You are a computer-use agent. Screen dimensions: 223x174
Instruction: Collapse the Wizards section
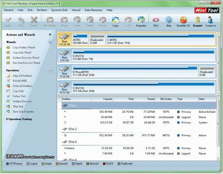point(50,42)
